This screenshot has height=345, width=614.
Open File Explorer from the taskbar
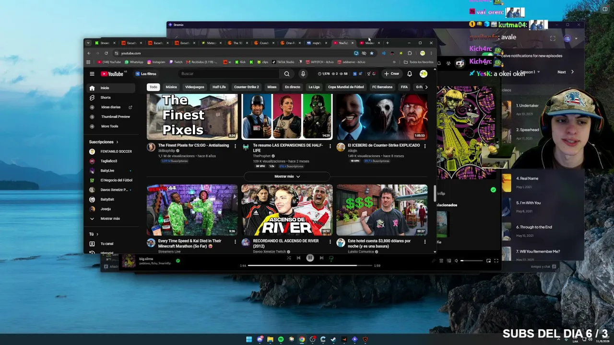tap(270, 339)
